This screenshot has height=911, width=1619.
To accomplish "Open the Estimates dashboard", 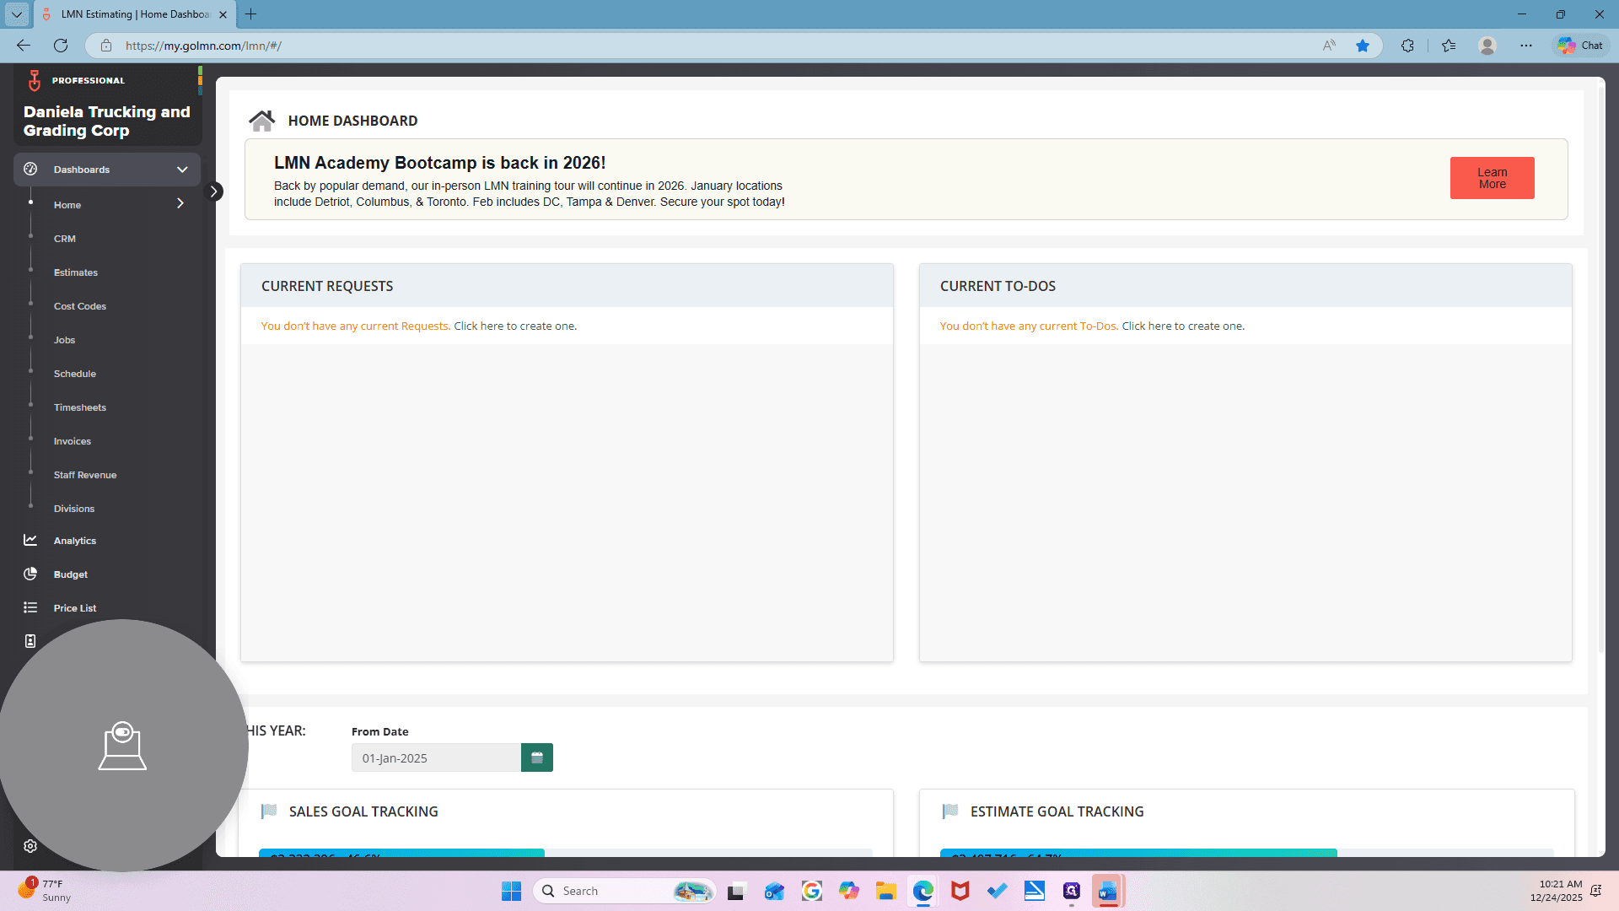I will (76, 272).
